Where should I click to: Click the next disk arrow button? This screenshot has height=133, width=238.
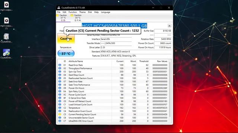[x=170, y=25]
